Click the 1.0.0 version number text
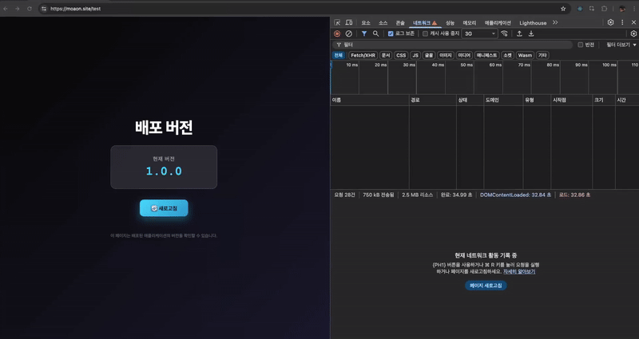 tap(164, 171)
